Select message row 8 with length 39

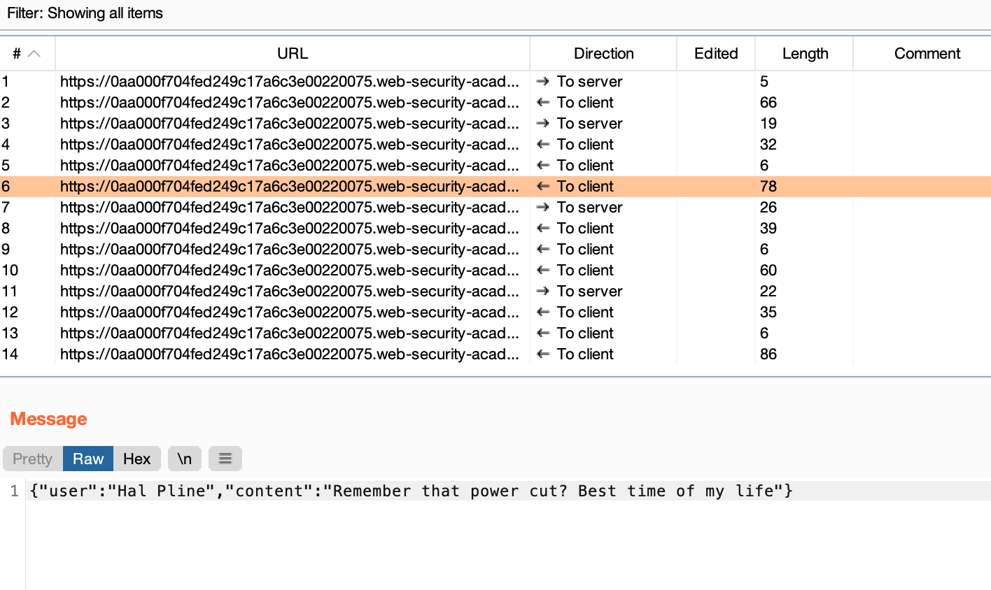pos(495,229)
